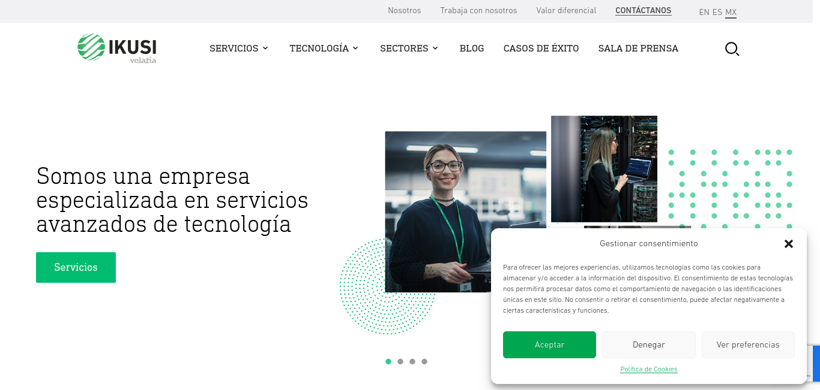The height and width of the screenshot is (390, 820).
Task: Open the Política de Cookies link
Action: pos(649,369)
